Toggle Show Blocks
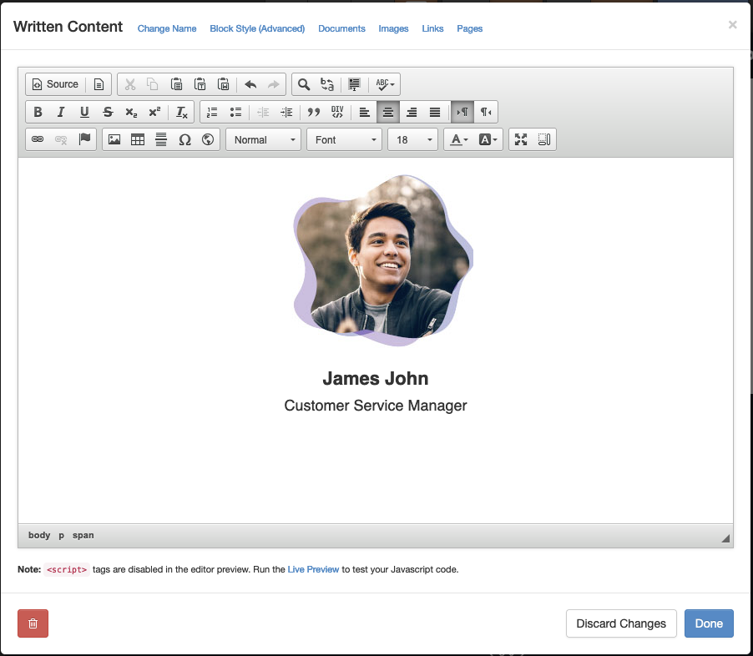This screenshot has width=753, height=656. coord(544,139)
